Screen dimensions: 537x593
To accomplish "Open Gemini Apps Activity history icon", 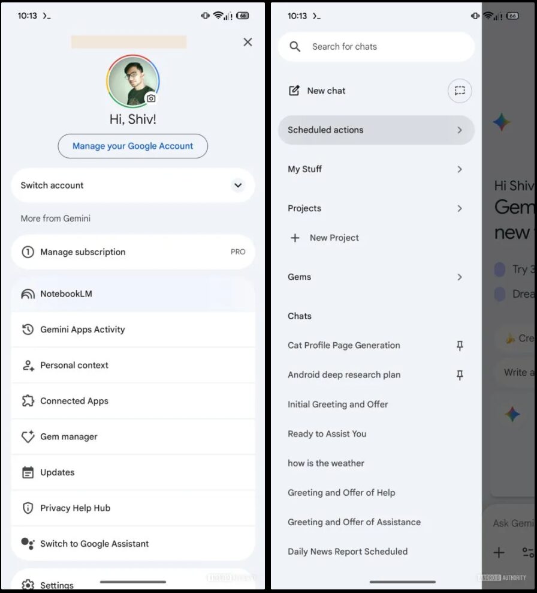I will (28, 330).
